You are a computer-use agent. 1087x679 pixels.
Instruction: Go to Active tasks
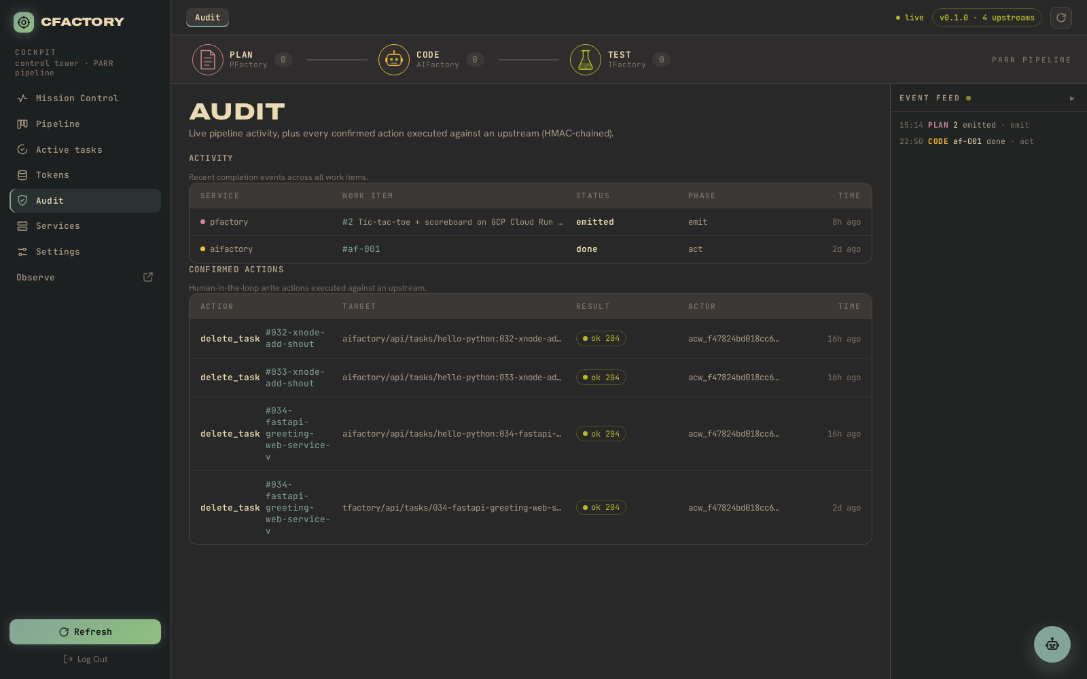pyautogui.click(x=86, y=150)
